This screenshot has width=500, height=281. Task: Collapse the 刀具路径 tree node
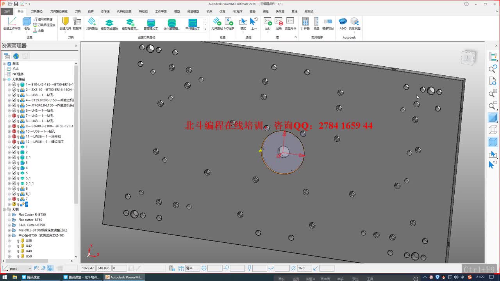4,79
